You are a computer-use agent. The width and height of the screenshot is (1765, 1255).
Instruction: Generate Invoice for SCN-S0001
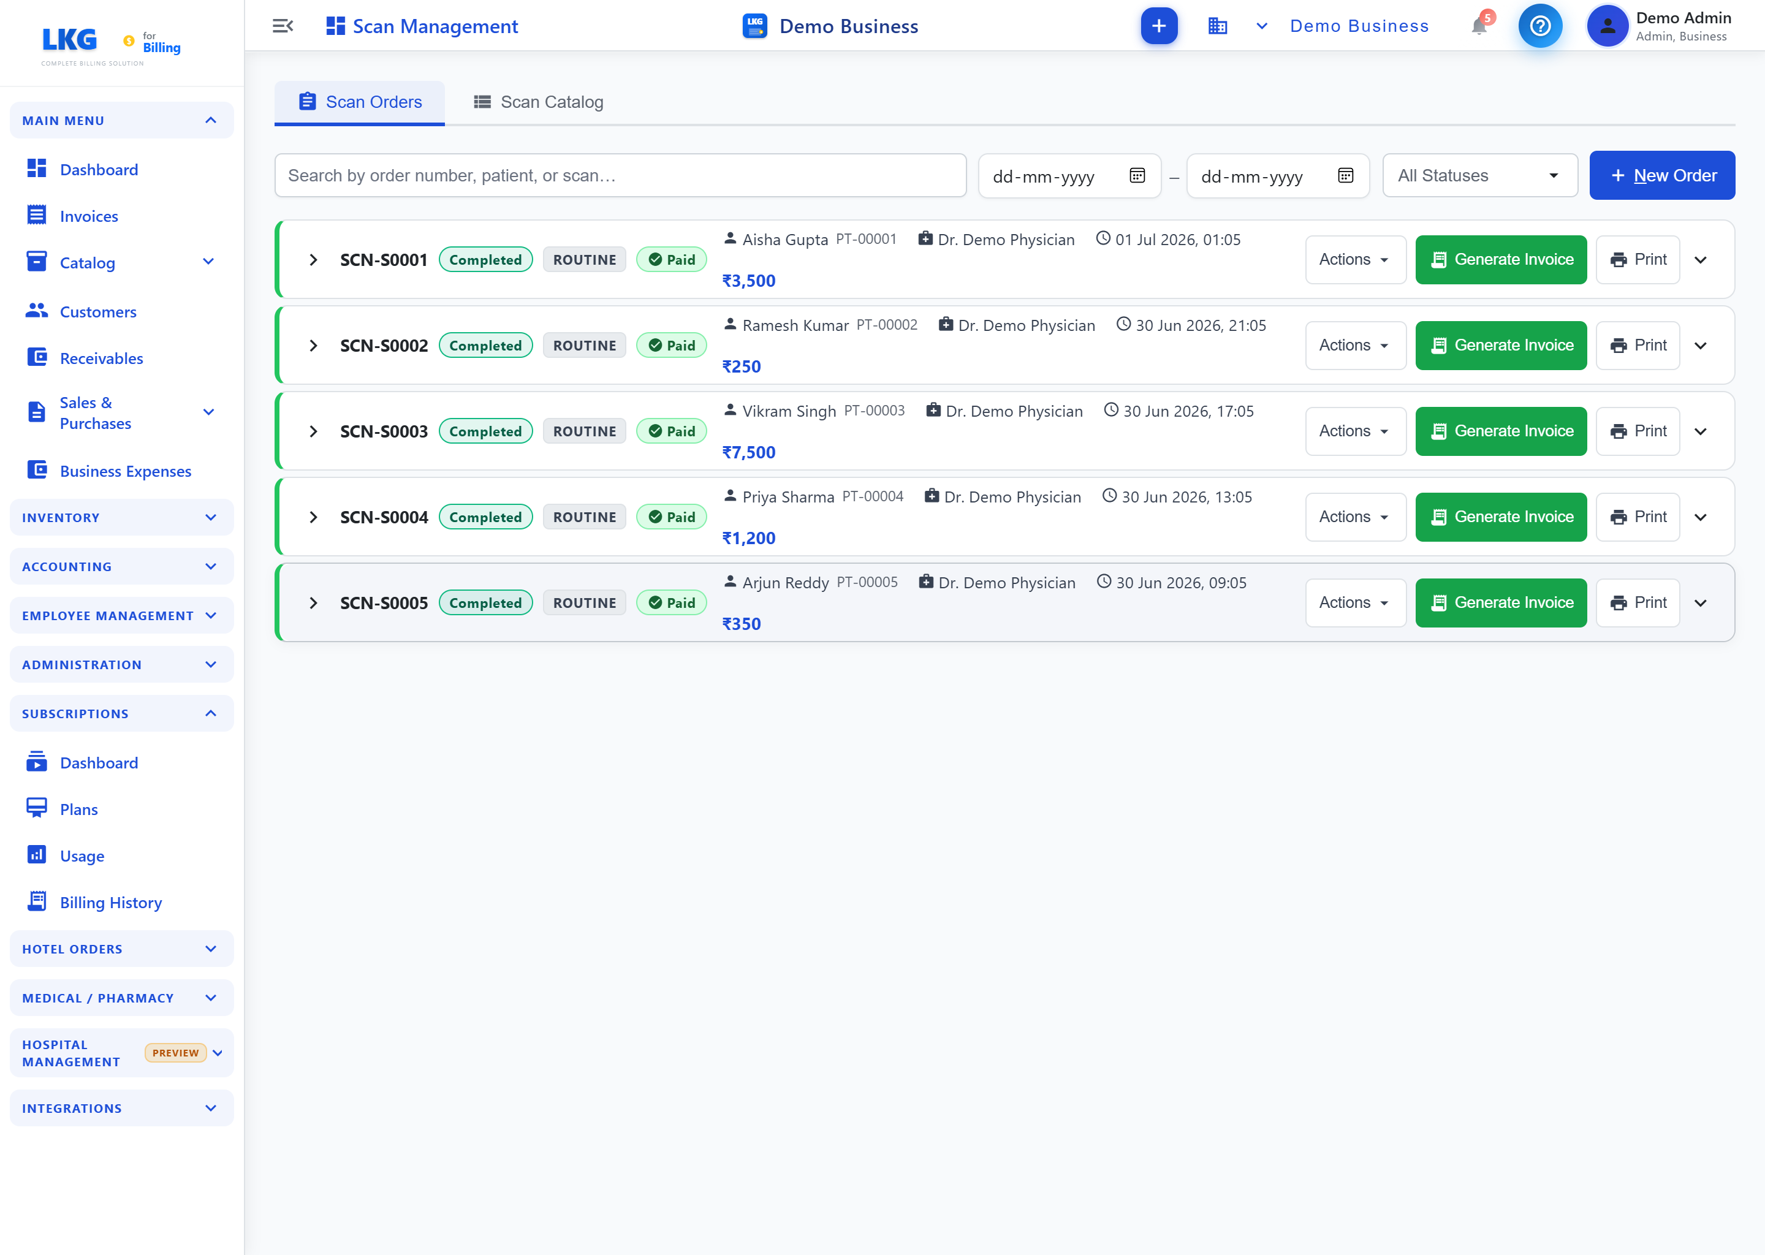point(1501,260)
